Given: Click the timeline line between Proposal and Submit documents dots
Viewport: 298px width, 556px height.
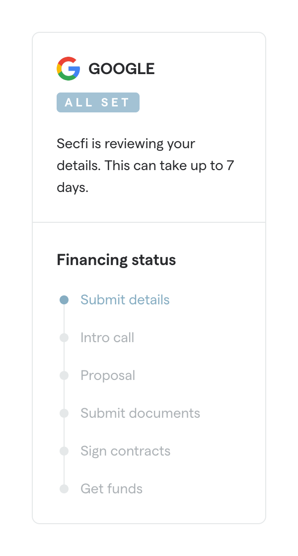Looking at the screenshot, I should (x=64, y=394).
